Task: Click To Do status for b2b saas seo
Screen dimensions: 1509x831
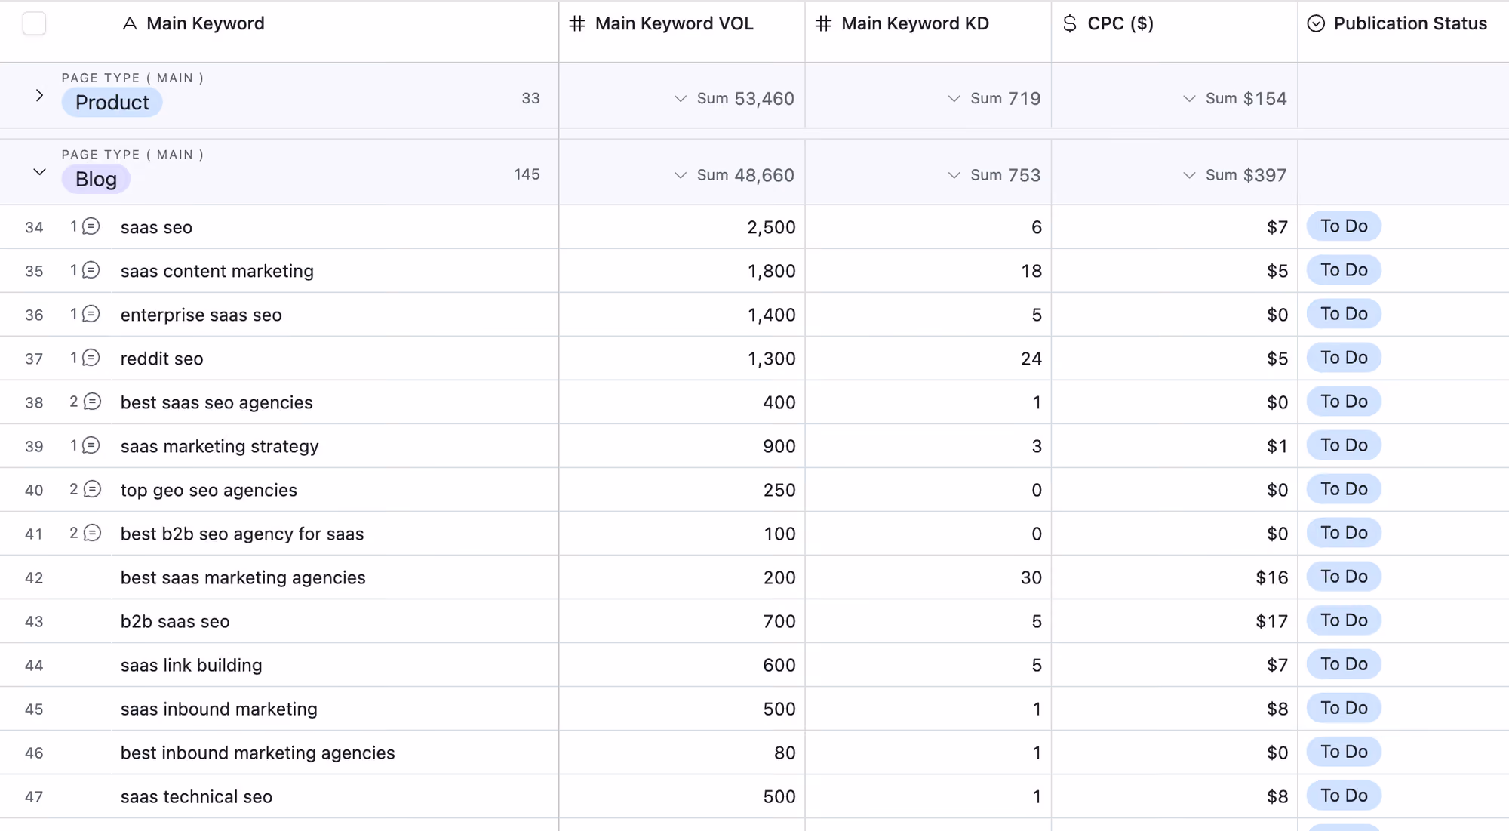Action: coord(1344,620)
